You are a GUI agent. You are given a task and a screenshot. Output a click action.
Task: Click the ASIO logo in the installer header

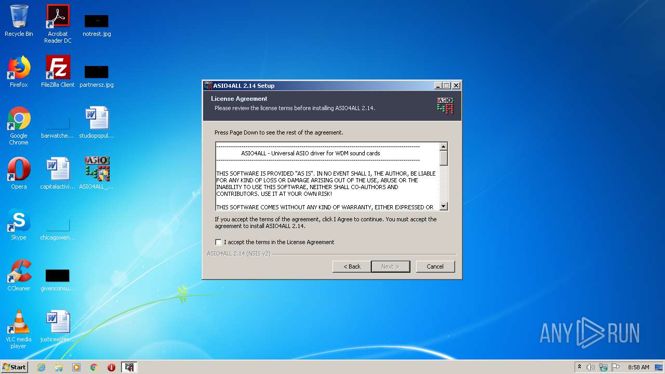(x=445, y=105)
